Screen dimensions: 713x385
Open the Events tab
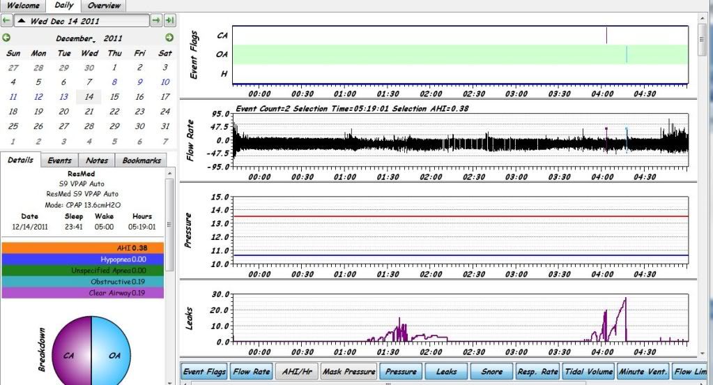point(59,160)
